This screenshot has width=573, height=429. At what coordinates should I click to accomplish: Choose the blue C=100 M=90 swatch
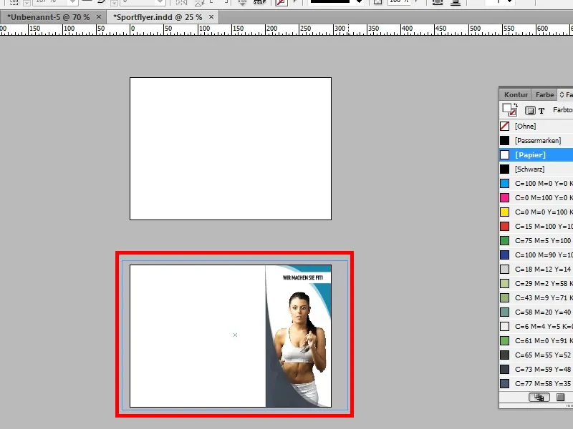click(536, 255)
